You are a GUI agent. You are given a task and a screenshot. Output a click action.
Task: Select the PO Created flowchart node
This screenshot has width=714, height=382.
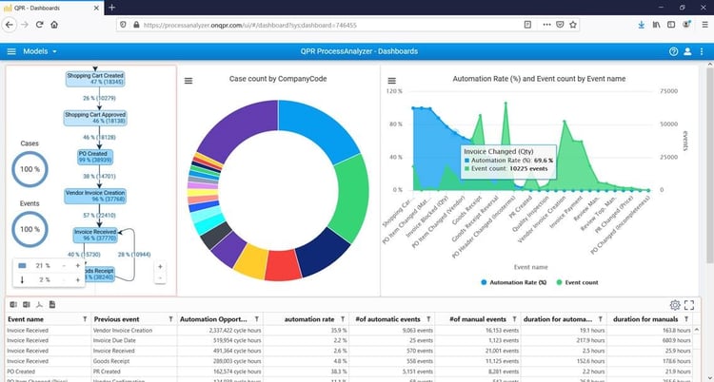point(95,157)
